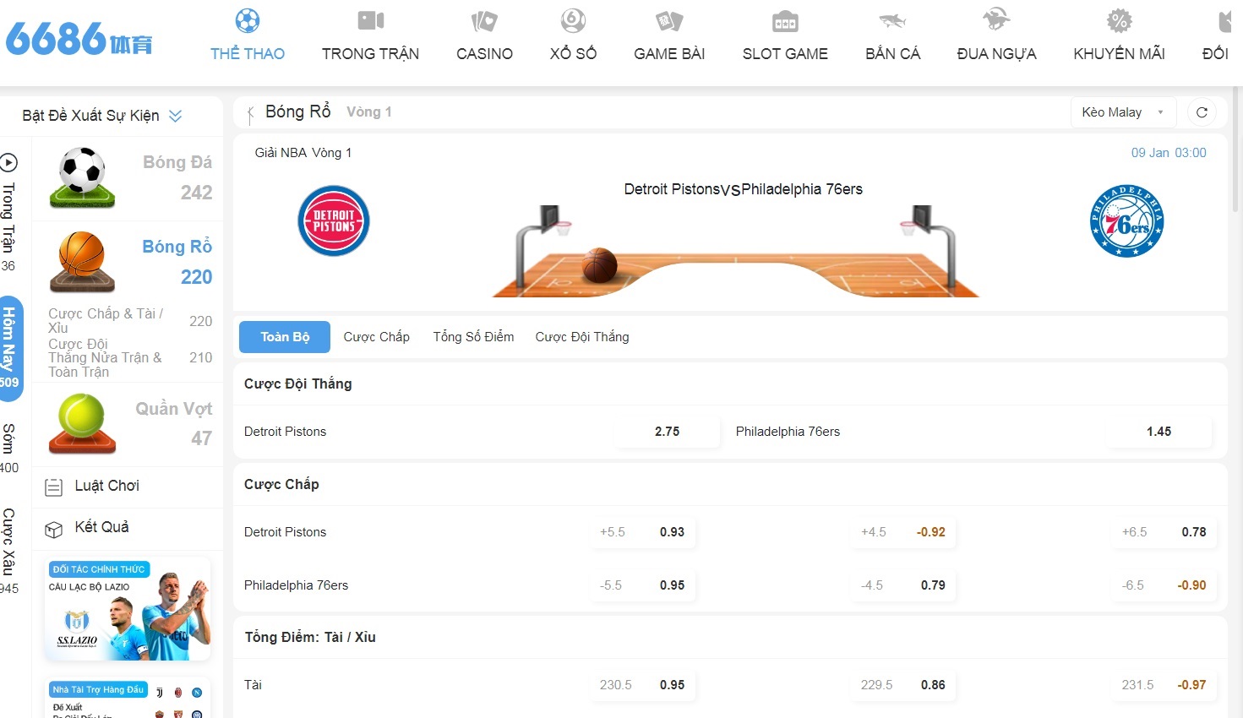Click the Casino playing cards icon
Screen dimensions: 1243x718
click(484, 21)
